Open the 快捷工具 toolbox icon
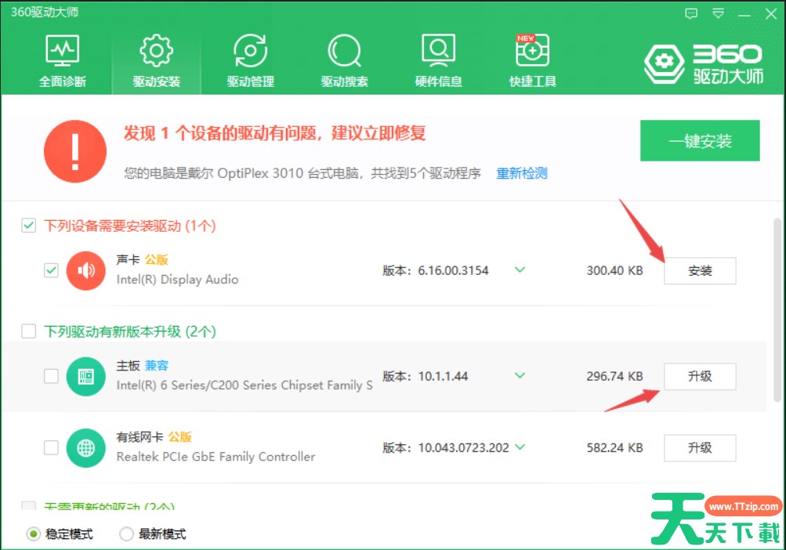Viewport: 786px width, 550px height. [532, 51]
